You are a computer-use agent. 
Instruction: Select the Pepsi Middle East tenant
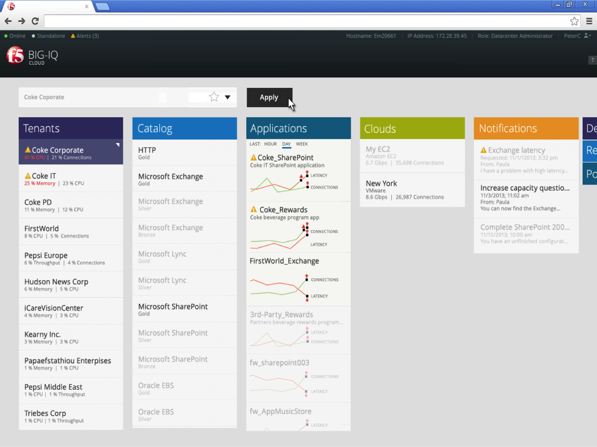(71, 390)
